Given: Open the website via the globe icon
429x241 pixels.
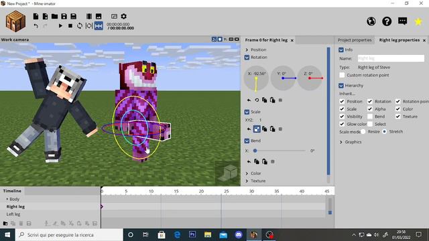Looking at the screenshot, I should pyautogui.click(x=371, y=21).
